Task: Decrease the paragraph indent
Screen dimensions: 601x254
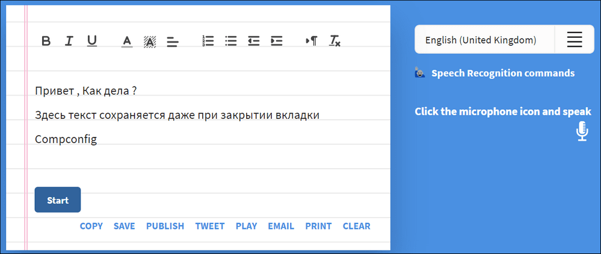Action: click(x=254, y=41)
